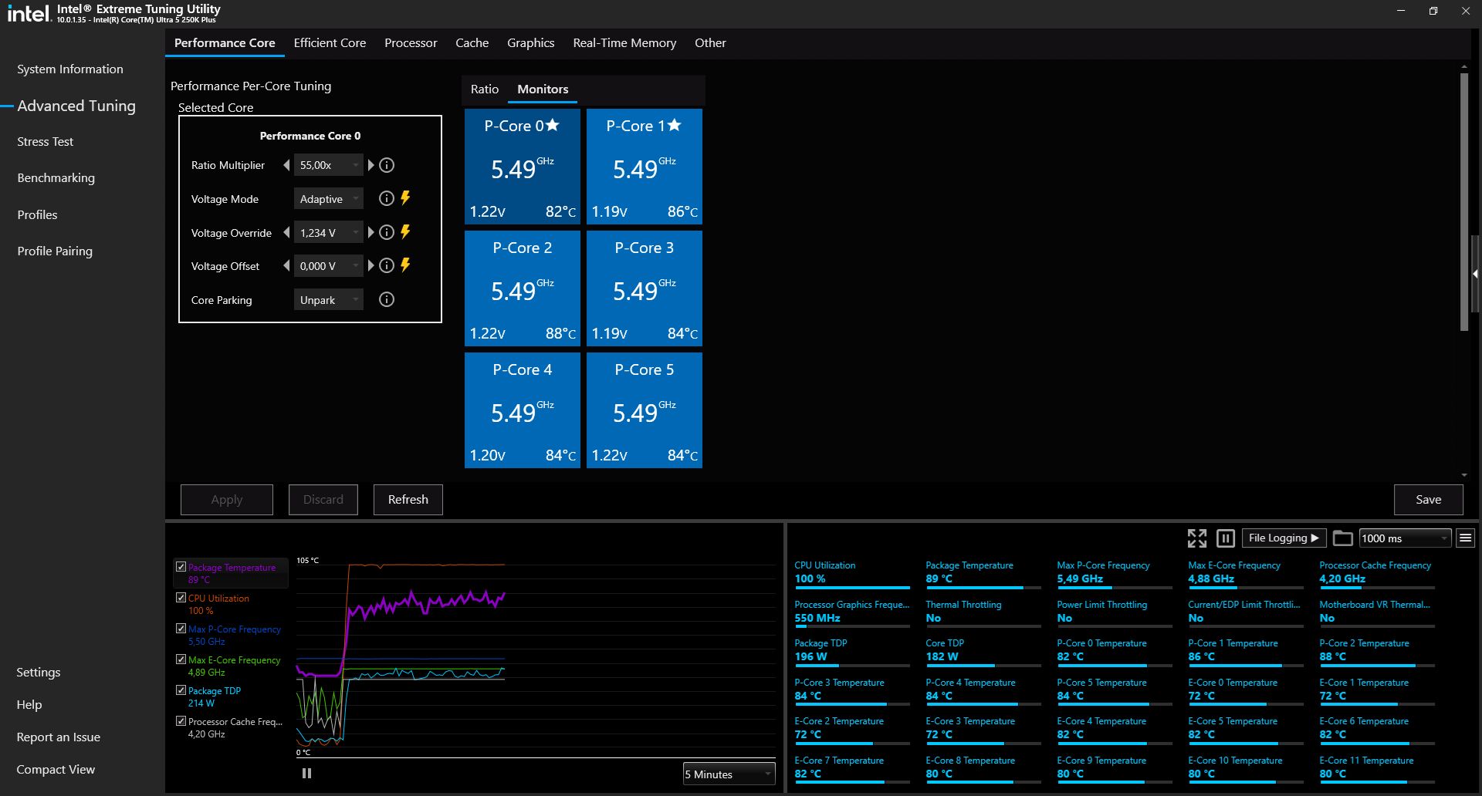
Task: Open monitor list menu icon
Action: click(x=1465, y=538)
